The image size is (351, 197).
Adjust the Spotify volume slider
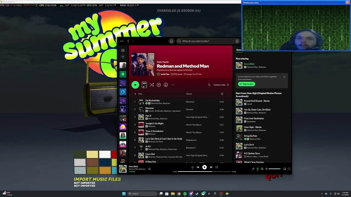click(275, 169)
